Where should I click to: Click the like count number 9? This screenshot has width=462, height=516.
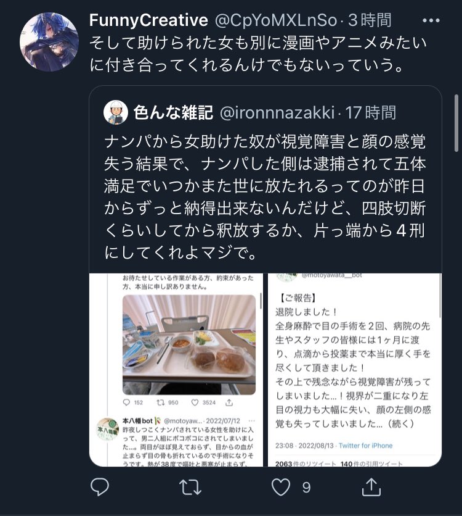point(306,488)
